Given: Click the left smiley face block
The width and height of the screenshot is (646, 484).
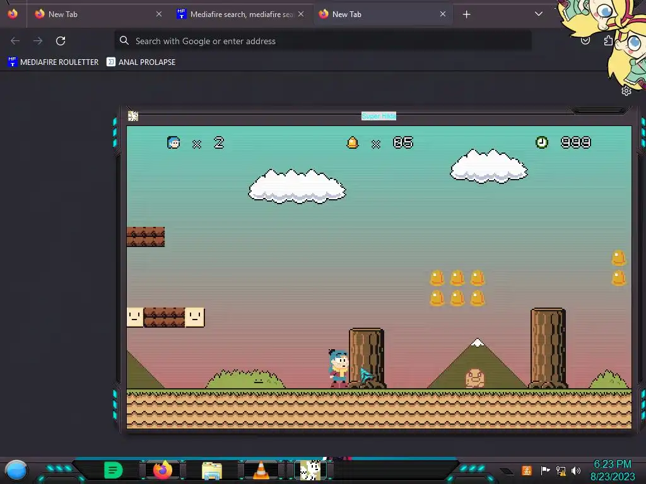Looking at the screenshot, I should 135,318.
